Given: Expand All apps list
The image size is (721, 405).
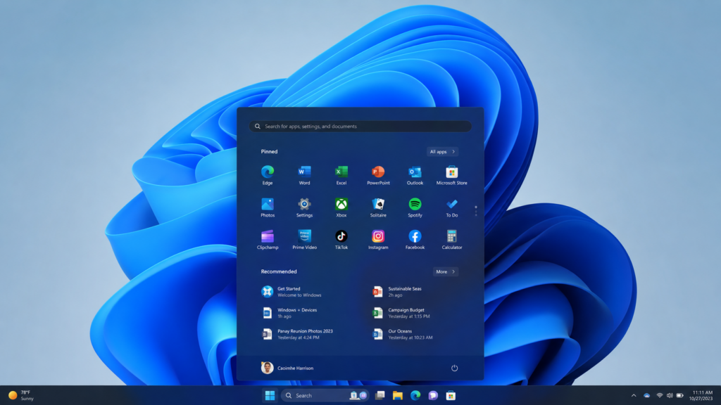Looking at the screenshot, I should 442,152.
